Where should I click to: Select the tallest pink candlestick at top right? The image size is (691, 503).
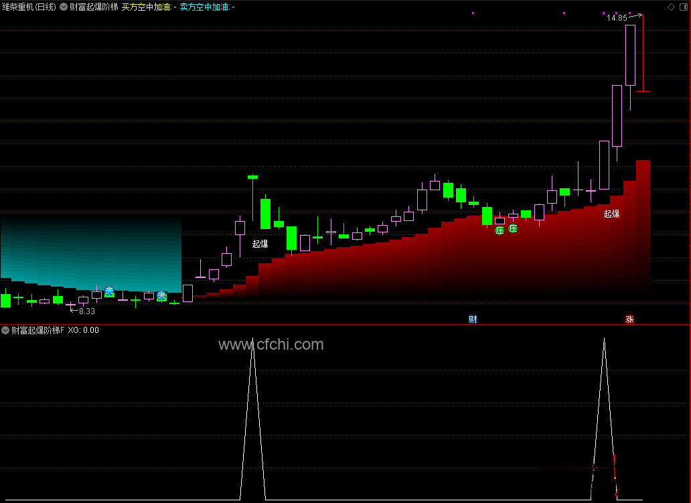click(x=630, y=55)
